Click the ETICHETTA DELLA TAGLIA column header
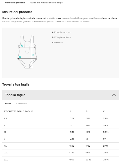 click(x=19, y=111)
